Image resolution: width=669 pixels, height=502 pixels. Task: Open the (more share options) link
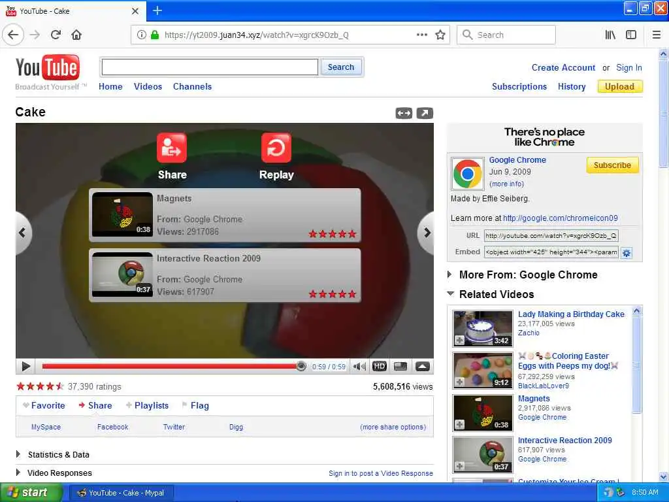(x=393, y=427)
